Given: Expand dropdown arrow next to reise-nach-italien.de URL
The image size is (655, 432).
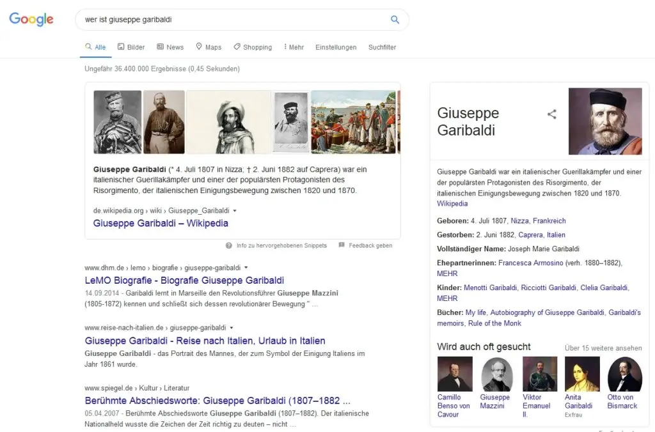Looking at the screenshot, I should click(x=232, y=328).
